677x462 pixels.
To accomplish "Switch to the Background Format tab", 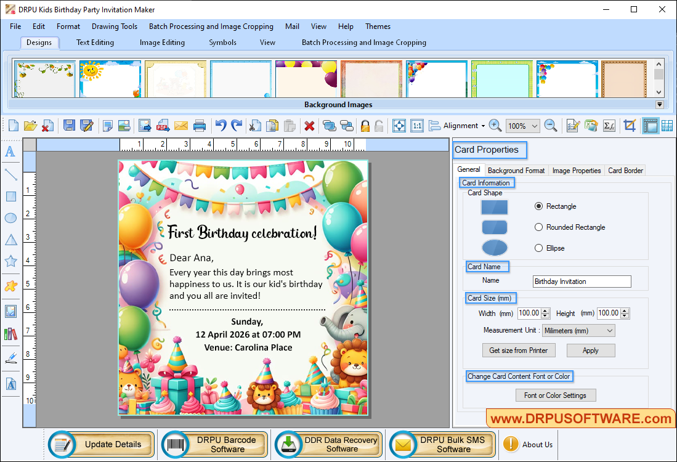I will click(x=516, y=170).
